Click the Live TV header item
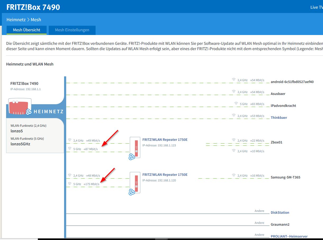Image resolution: width=323 pixels, height=240 pixels. tap(316, 7)
